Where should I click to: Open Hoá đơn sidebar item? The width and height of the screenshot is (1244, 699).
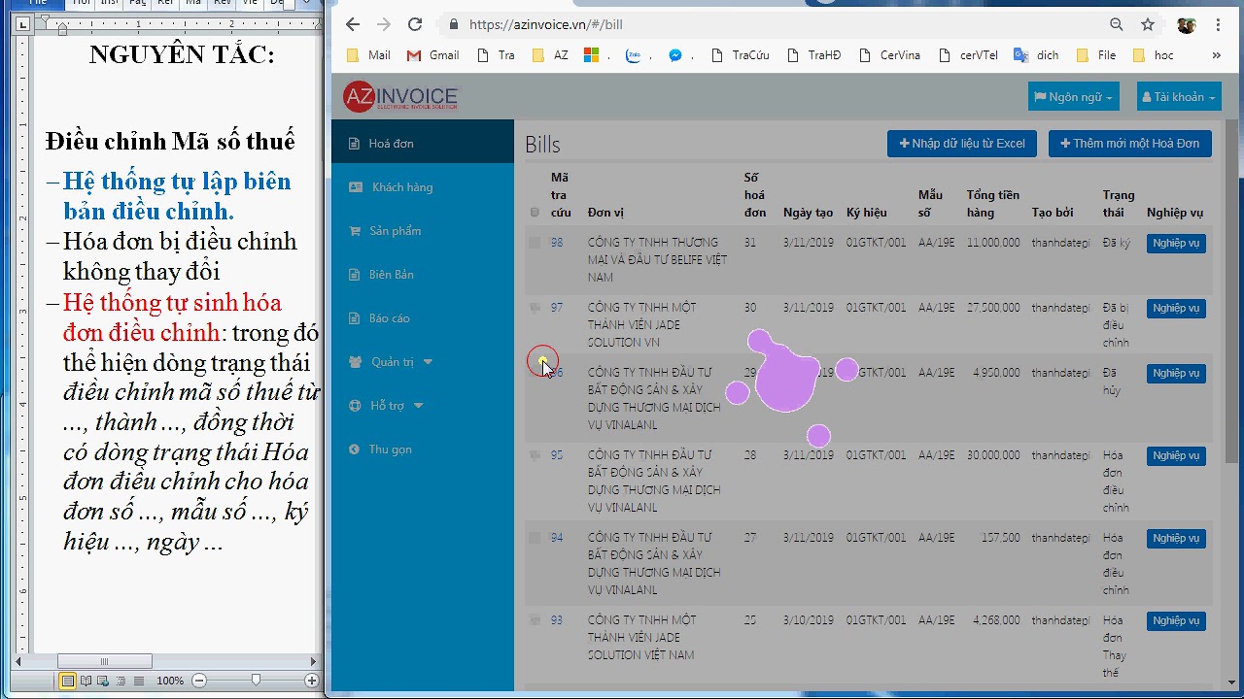click(x=422, y=143)
